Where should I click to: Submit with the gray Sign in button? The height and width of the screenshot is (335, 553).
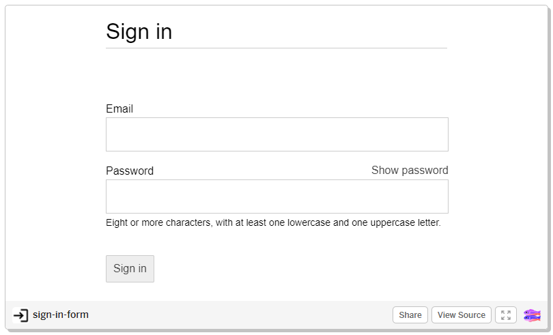click(x=130, y=269)
